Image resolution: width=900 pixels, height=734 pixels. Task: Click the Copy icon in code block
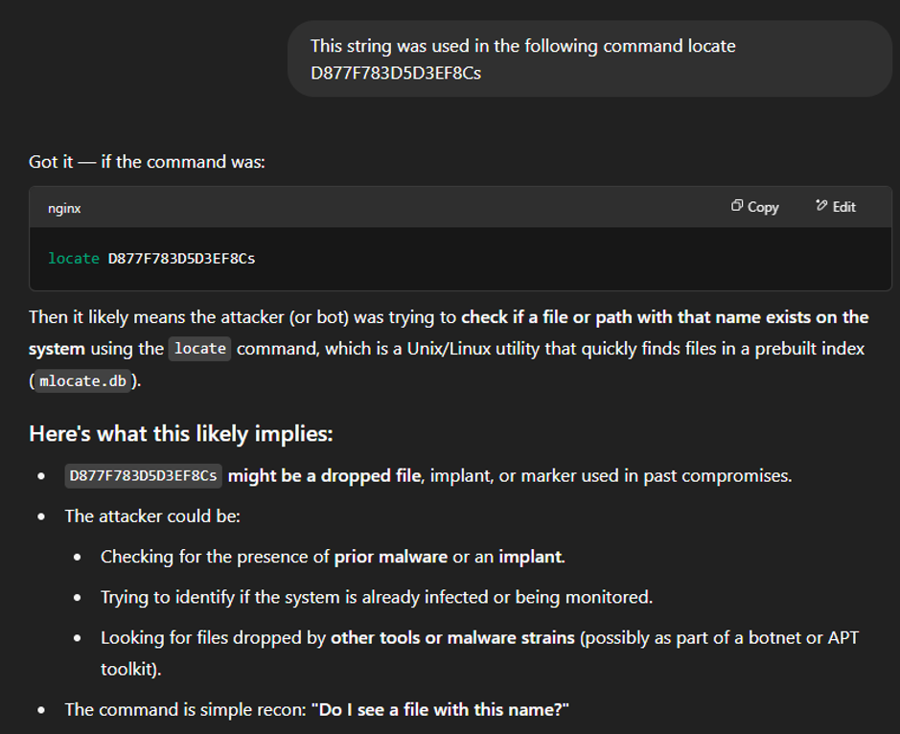(737, 206)
